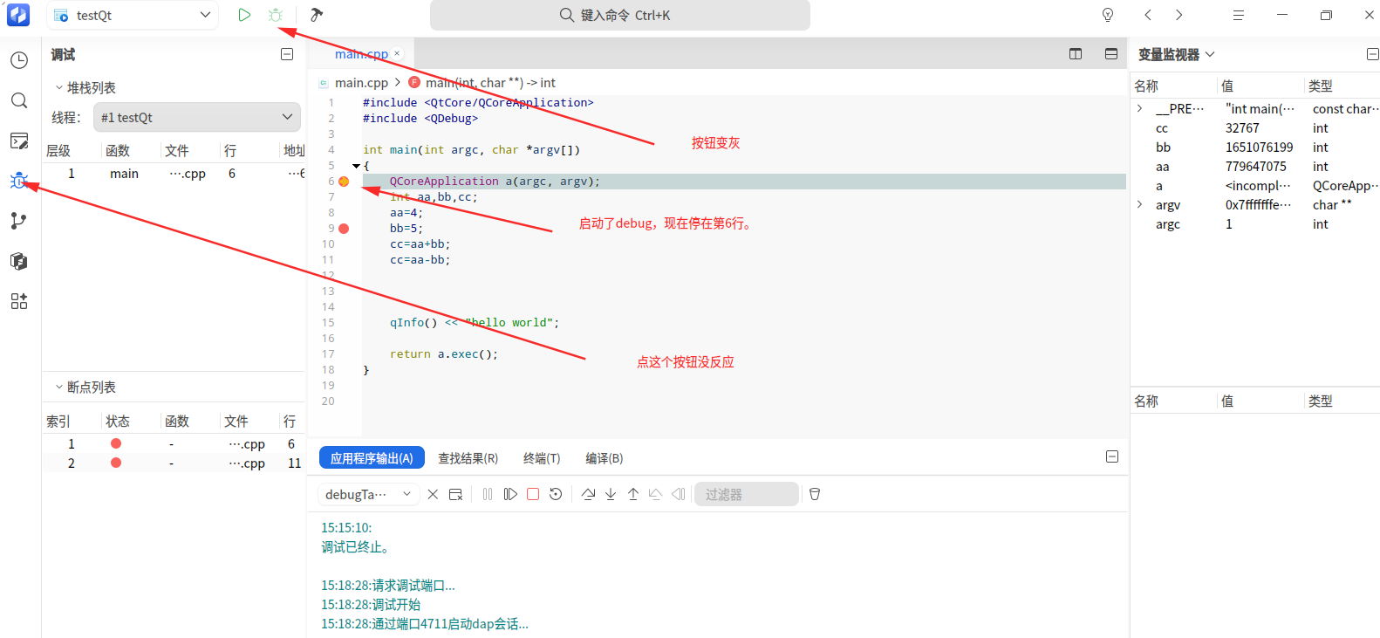Toggle the breakpoint on line 9
This screenshot has width=1380, height=638.
344,229
